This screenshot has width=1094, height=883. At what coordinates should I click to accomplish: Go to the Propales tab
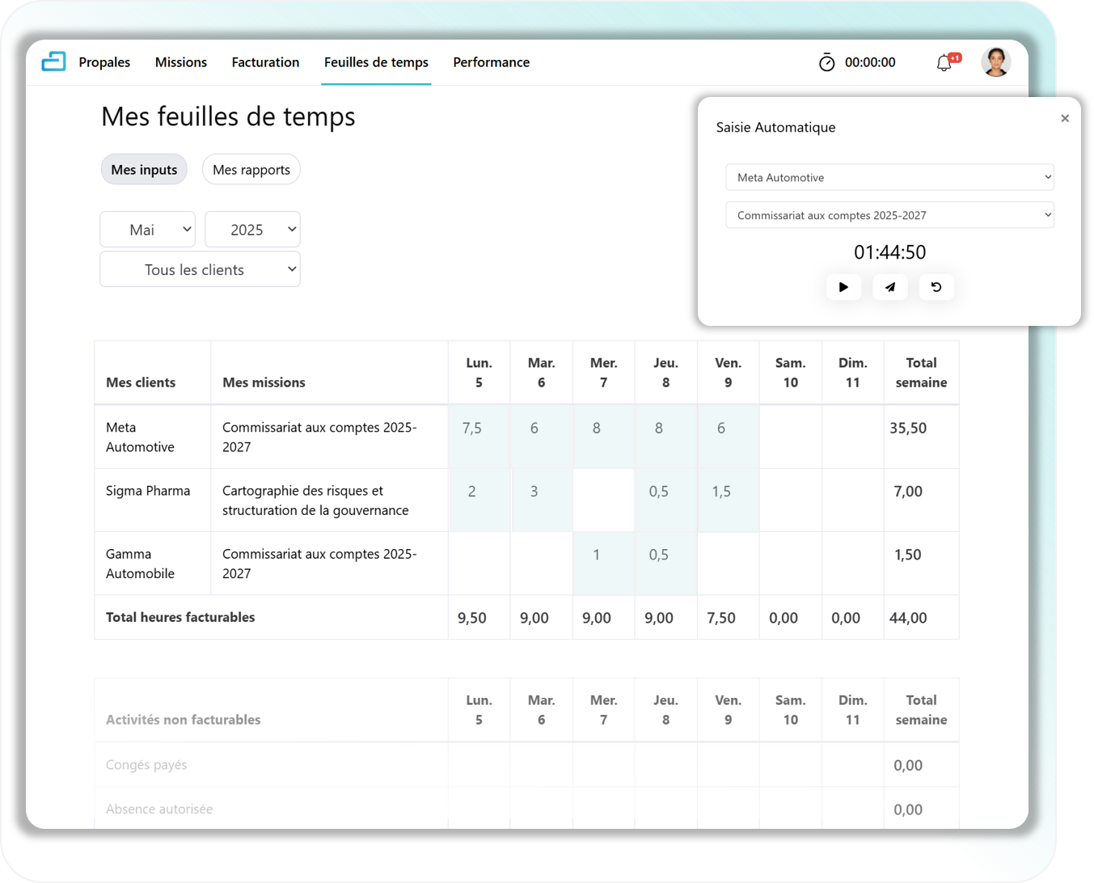(104, 62)
